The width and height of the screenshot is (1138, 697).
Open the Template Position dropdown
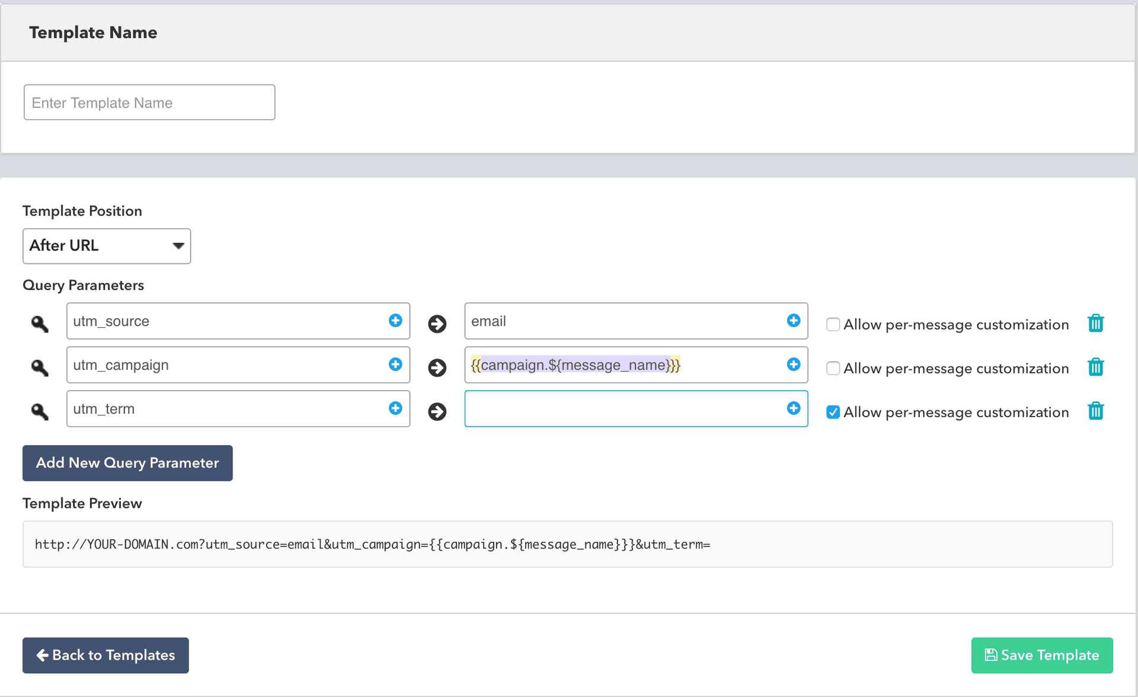click(107, 246)
